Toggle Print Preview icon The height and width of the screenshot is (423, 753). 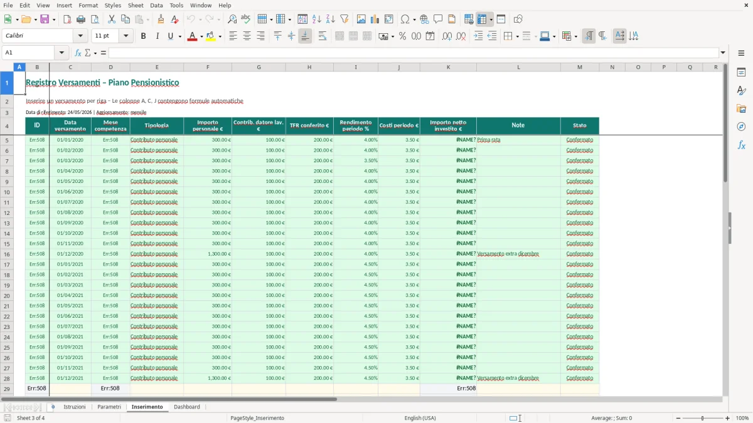click(95, 19)
